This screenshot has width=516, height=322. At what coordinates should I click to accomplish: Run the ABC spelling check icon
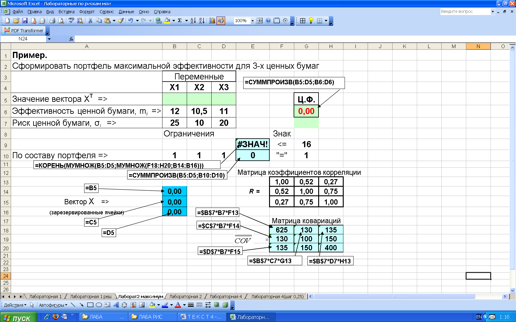[x=72, y=21]
